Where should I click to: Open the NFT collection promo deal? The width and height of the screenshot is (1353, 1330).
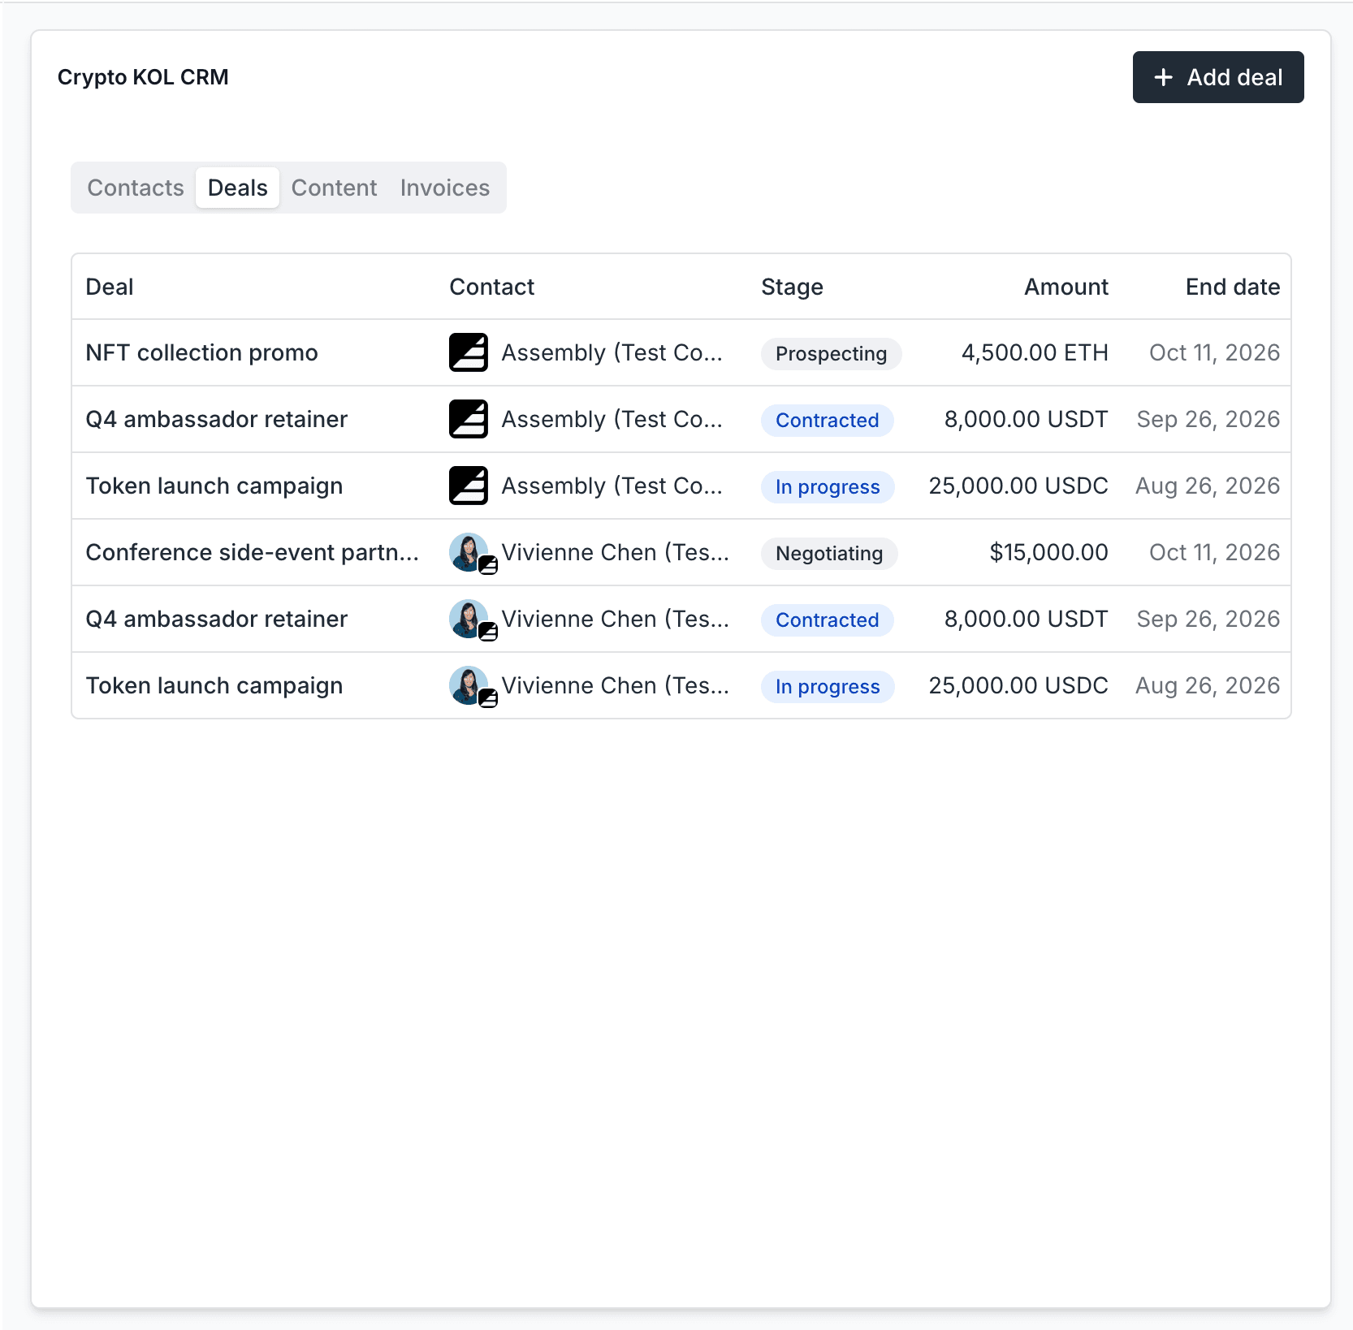coord(201,352)
